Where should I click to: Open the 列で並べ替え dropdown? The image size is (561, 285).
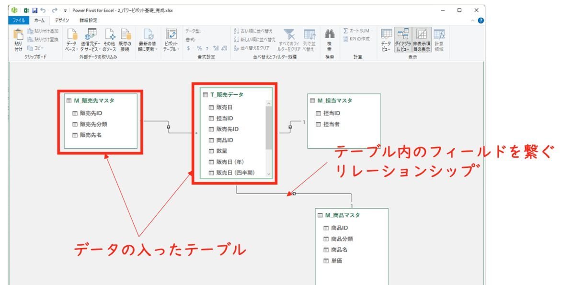tap(309, 40)
